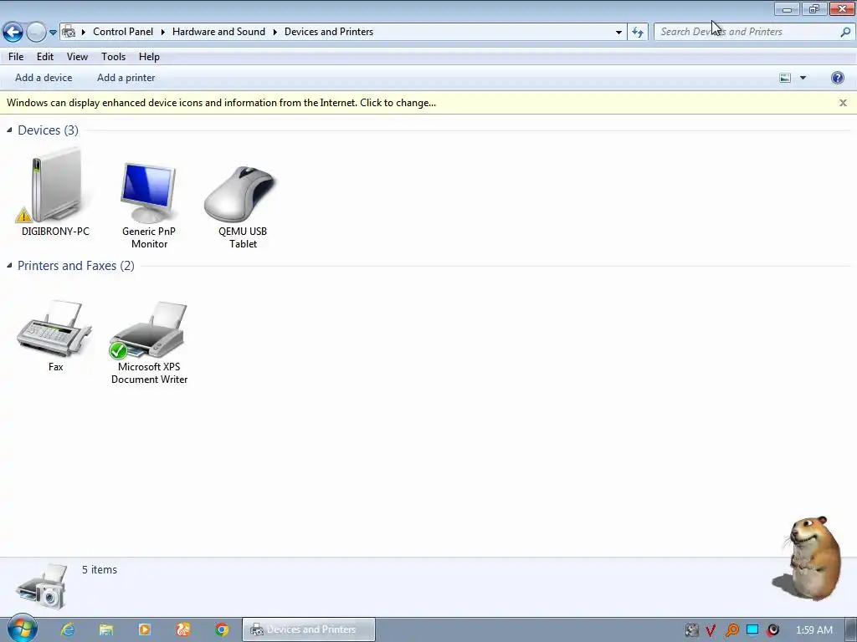
Task: Restore down the Devices and Printers window
Action: pos(814,8)
